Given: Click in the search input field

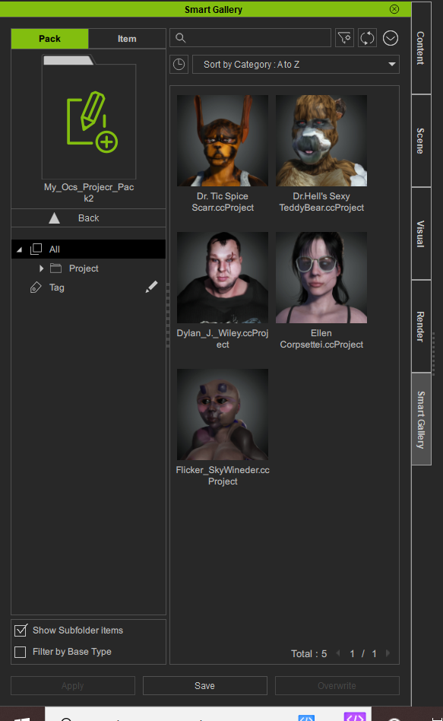Looking at the screenshot, I should [251, 38].
